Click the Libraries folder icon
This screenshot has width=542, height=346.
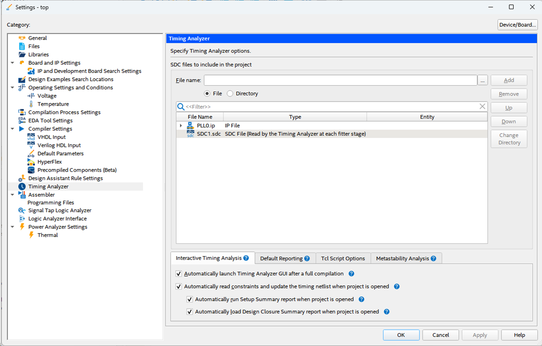pos(22,54)
